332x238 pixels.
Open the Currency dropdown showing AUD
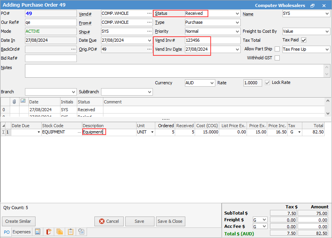[x=212, y=83]
